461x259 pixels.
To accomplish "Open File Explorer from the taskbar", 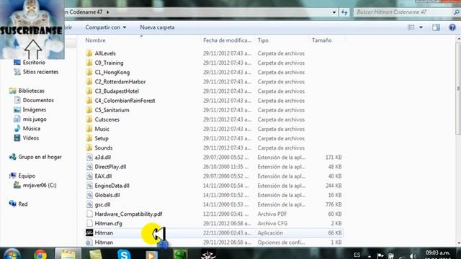I will pos(68,254).
